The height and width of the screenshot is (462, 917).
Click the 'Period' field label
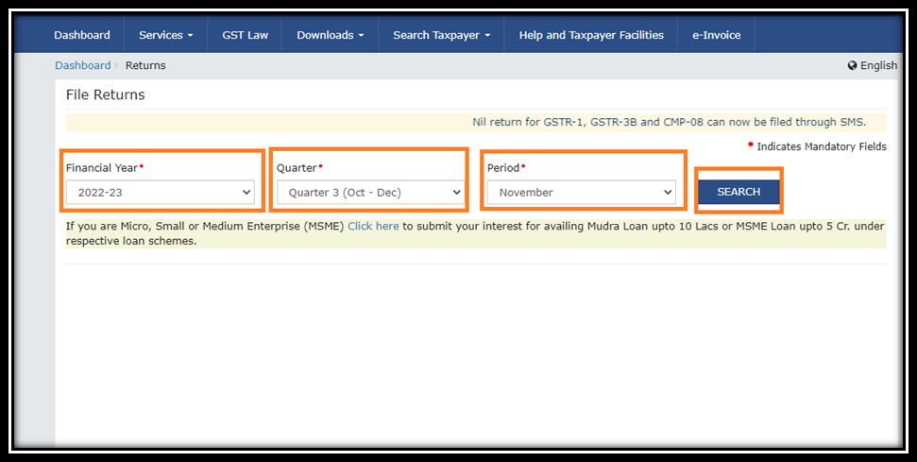click(x=503, y=168)
